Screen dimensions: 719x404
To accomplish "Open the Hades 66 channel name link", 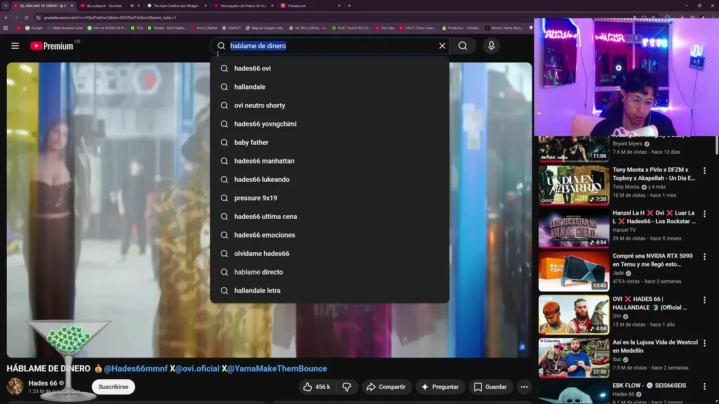I will click(x=43, y=383).
